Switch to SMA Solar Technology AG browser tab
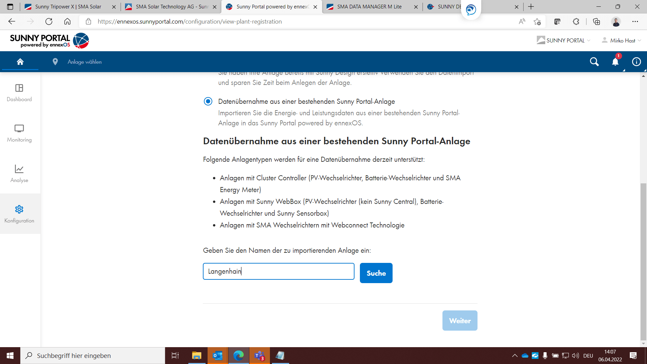647x364 pixels. (171, 7)
